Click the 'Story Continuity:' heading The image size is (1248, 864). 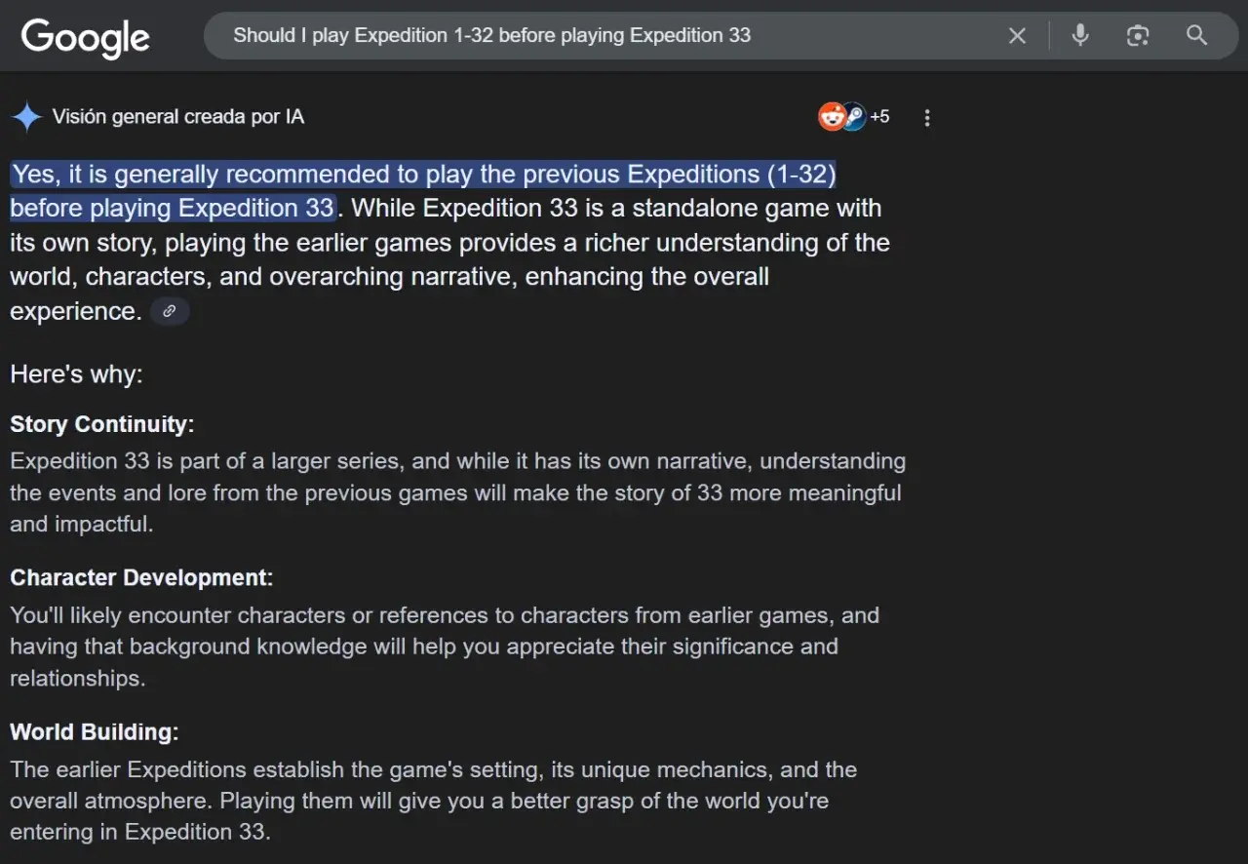tap(102, 424)
